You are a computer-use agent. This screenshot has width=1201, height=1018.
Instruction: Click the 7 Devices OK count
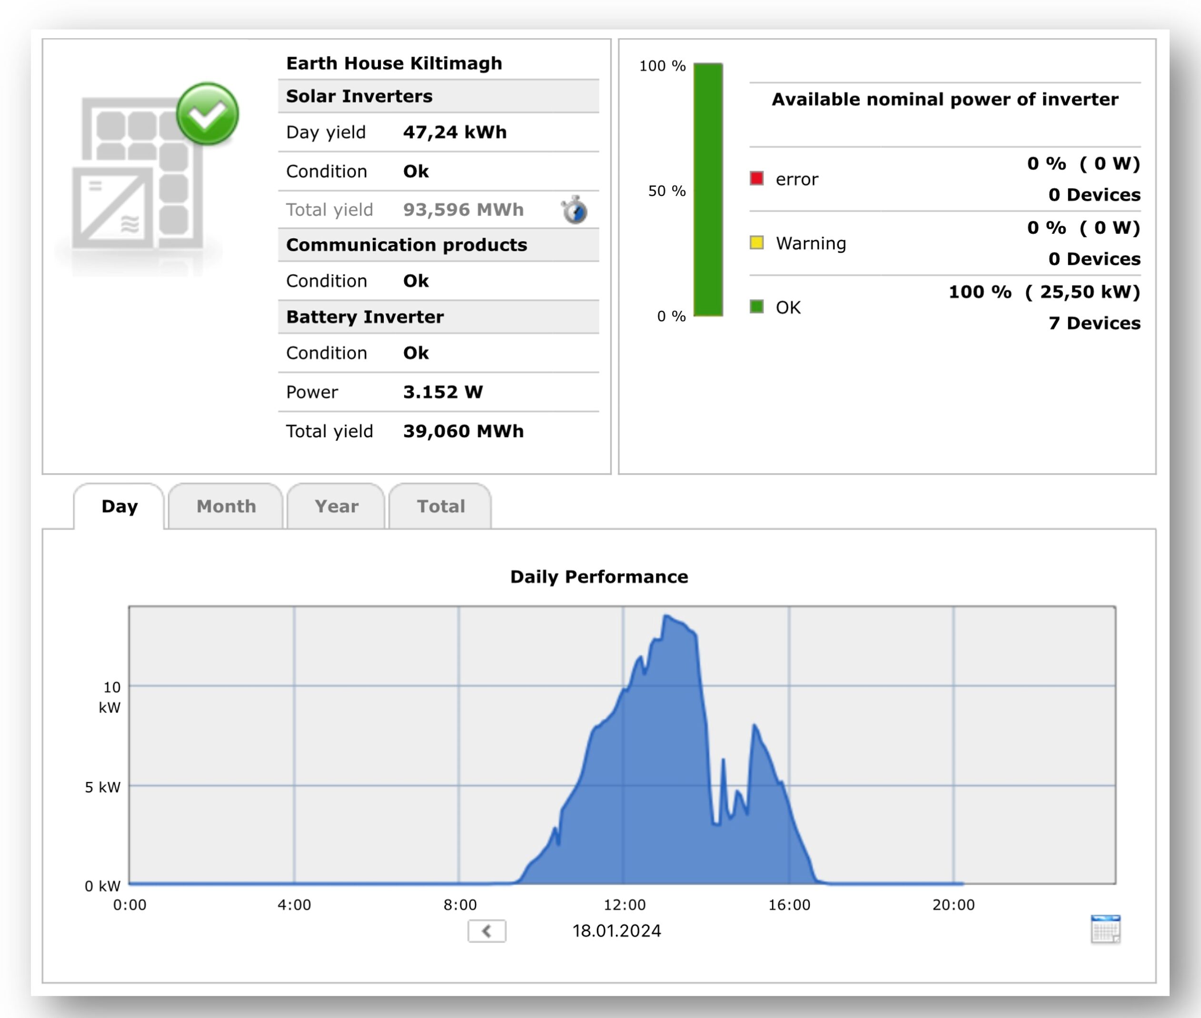1094,323
